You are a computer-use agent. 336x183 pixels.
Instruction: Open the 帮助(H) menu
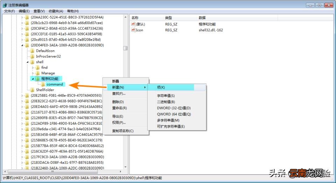[73, 11]
